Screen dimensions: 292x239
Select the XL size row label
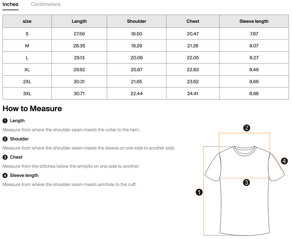click(x=27, y=69)
